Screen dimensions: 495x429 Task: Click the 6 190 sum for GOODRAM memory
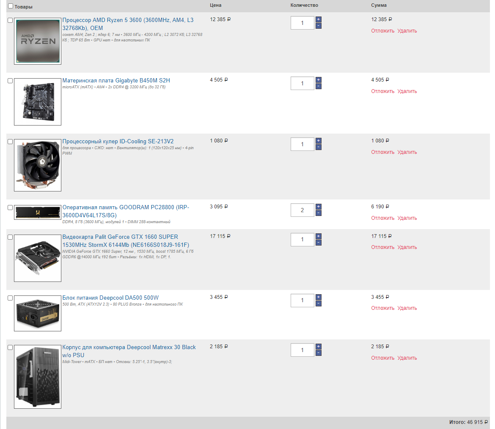click(380, 207)
